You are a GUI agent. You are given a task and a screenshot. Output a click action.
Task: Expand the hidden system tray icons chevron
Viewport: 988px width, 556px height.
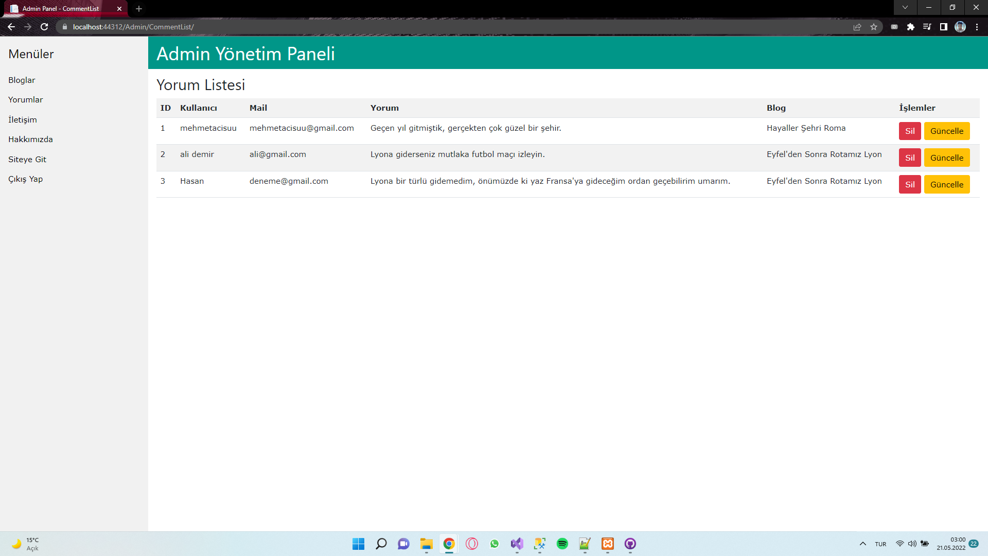coord(863,544)
